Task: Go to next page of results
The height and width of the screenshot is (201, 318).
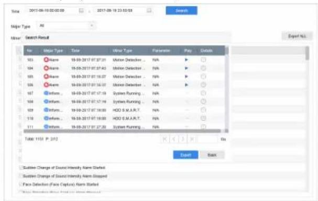Action: pos(183,139)
